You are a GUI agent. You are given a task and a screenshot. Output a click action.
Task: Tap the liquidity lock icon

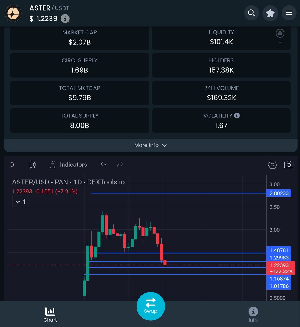(x=280, y=33)
